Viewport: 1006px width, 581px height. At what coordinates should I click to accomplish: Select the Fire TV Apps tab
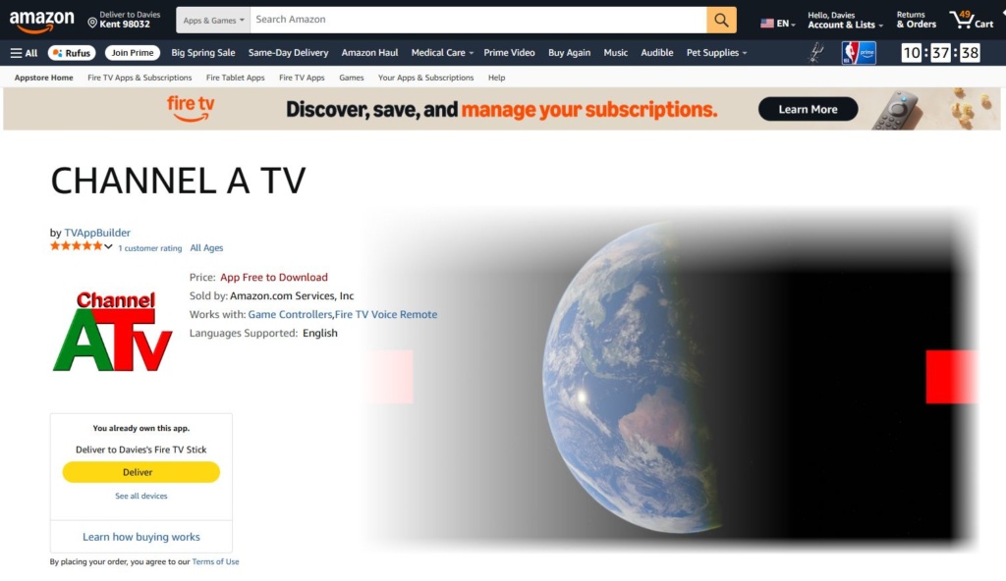[x=302, y=78]
